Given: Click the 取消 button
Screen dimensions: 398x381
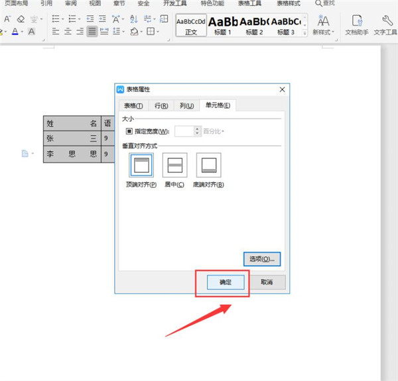Looking at the screenshot, I should 267,282.
